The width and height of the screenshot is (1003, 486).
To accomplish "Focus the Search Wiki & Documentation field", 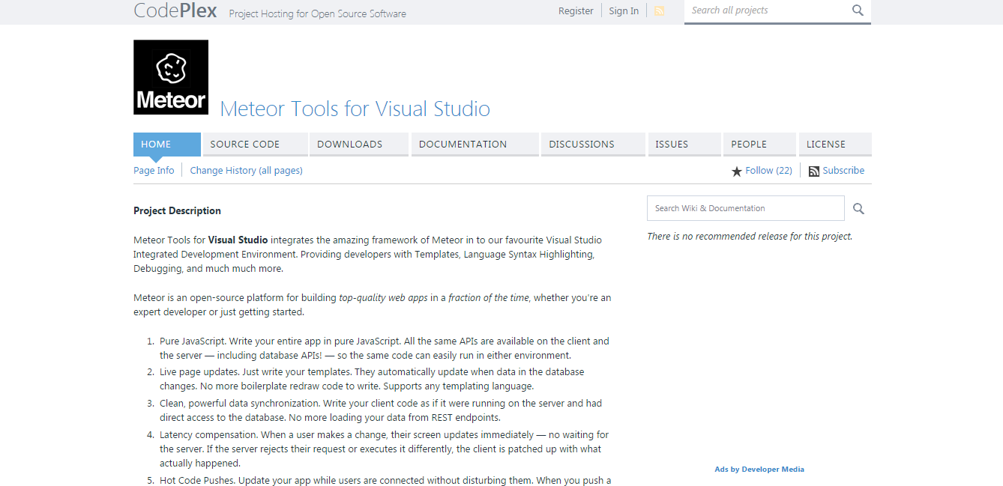I will pyautogui.click(x=745, y=208).
